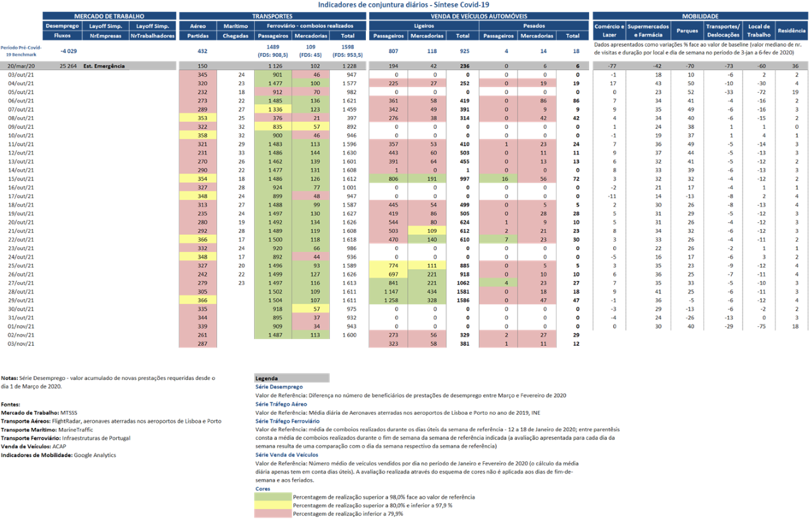Image resolution: width=809 pixels, height=522 pixels.
Task: Click the 'Ferroviário - comboios realizados' header
Action: tap(310, 26)
